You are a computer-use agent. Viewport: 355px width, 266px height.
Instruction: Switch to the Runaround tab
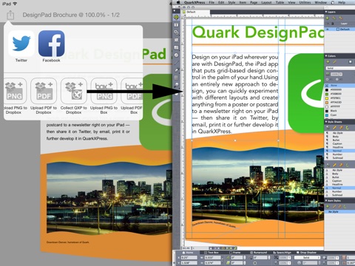point(259,253)
